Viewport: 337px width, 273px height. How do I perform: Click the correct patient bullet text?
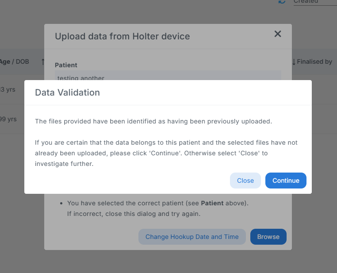[158, 204]
